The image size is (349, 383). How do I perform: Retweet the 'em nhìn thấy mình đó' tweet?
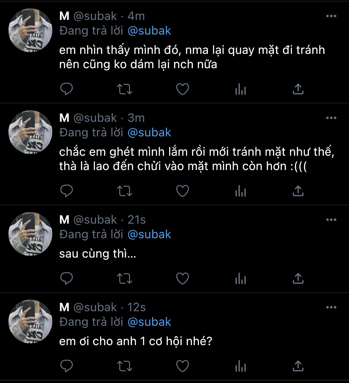(x=124, y=89)
